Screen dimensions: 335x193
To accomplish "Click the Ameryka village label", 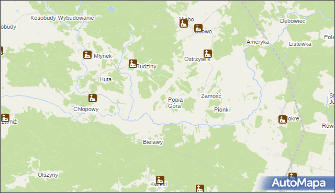I will click(258, 42).
